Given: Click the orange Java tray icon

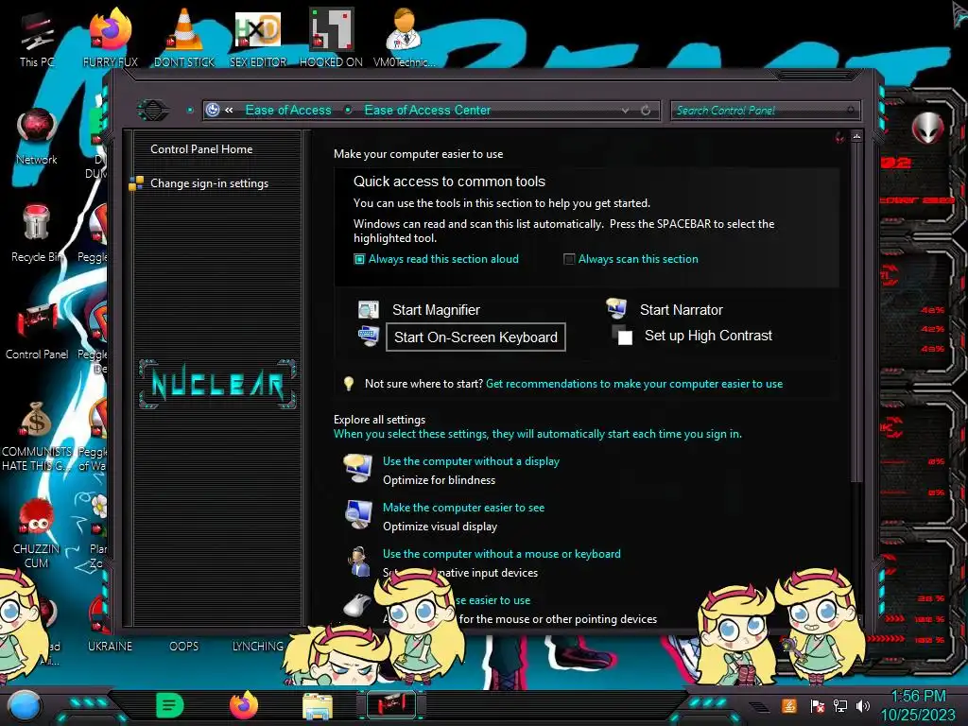Looking at the screenshot, I should click(x=789, y=705).
